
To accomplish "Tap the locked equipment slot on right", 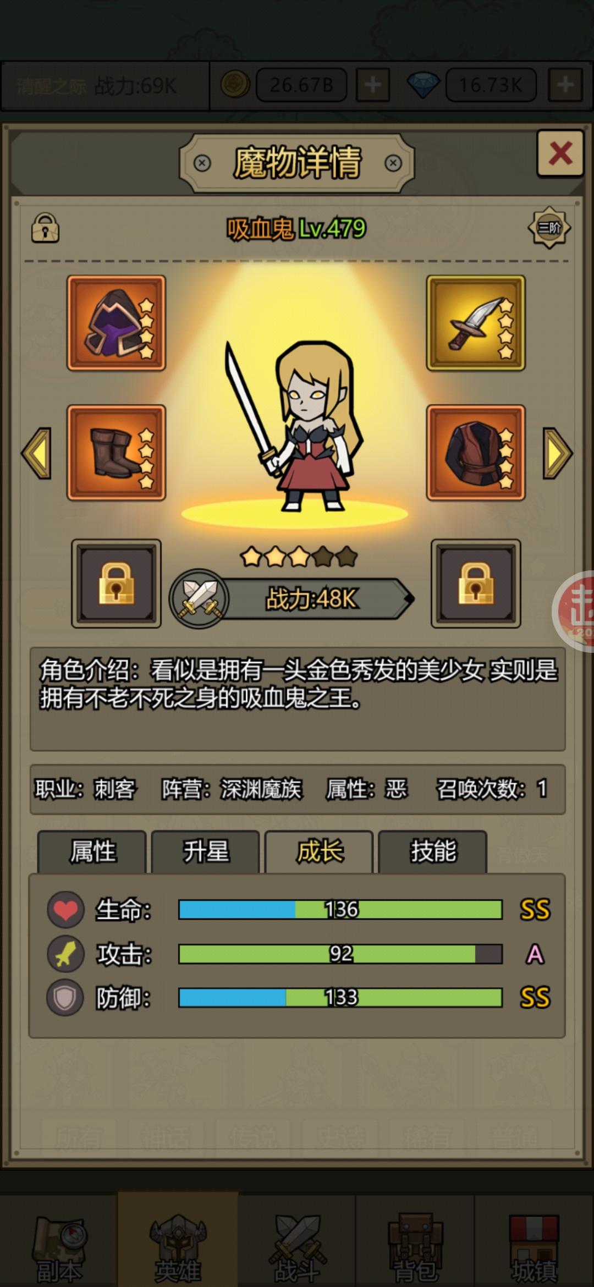I will pyautogui.click(x=476, y=584).
